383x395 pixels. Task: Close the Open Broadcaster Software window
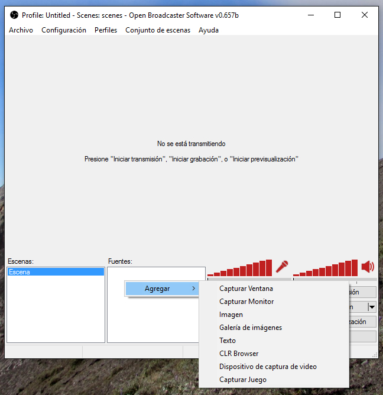[365, 15]
